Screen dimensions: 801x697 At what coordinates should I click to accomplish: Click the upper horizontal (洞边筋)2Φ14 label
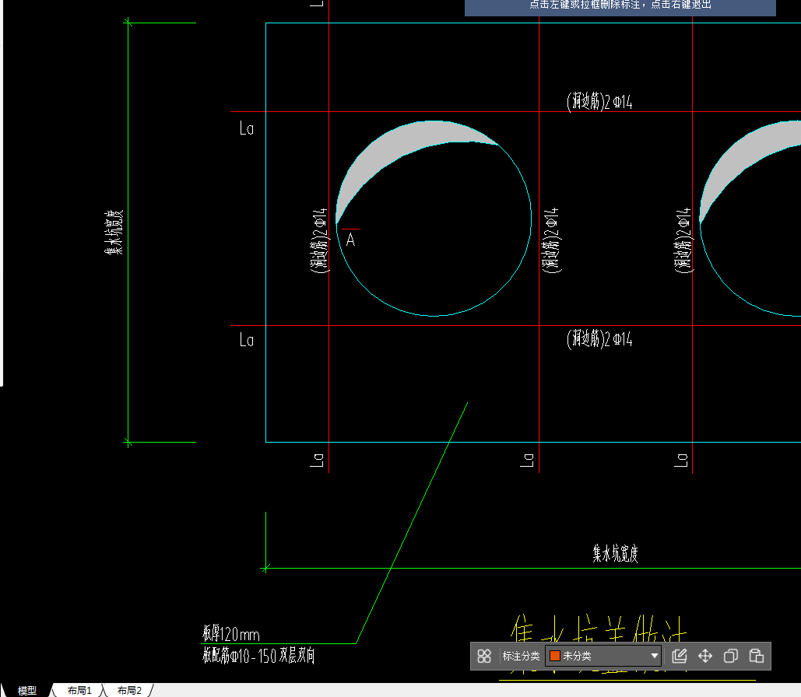click(599, 102)
